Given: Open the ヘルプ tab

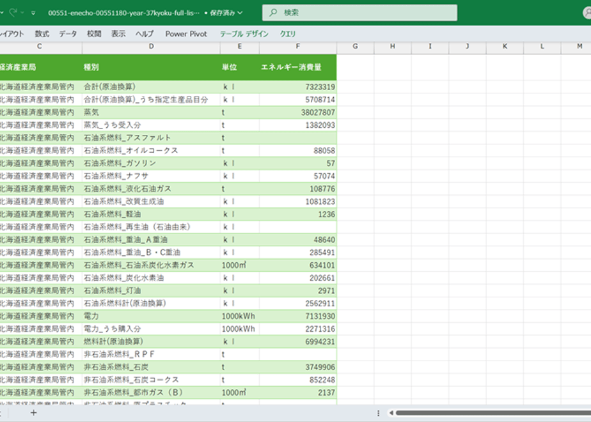Looking at the screenshot, I should [x=145, y=34].
